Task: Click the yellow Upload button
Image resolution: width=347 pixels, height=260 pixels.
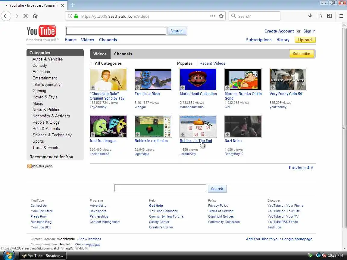Action: coord(305,40)
